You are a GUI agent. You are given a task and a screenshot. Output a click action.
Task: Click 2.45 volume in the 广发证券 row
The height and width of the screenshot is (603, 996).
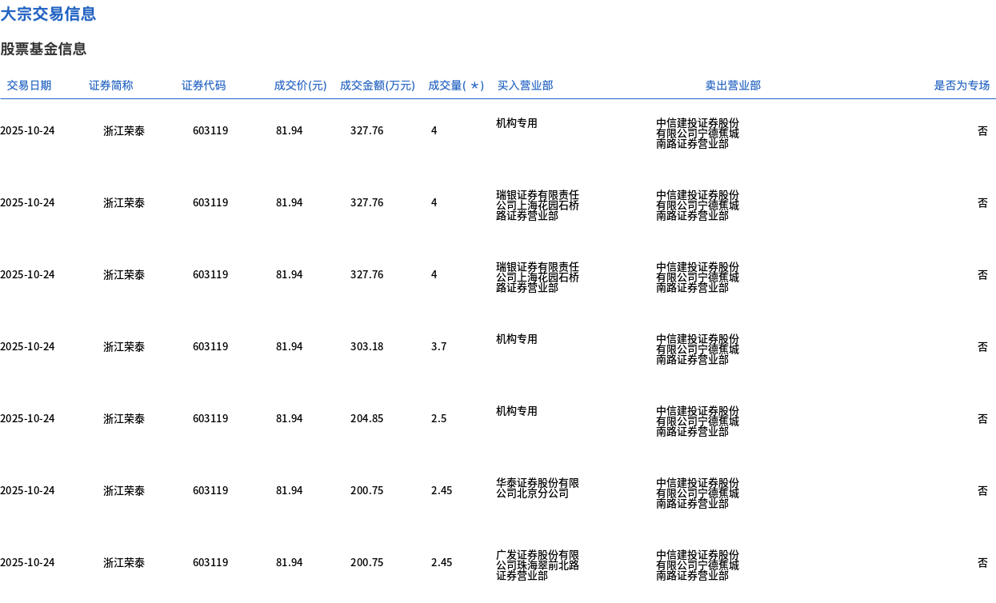point(442,563)
